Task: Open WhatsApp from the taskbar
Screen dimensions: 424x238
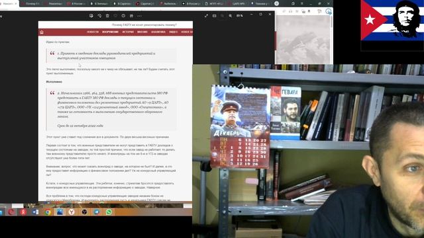Action: [109, 212]
